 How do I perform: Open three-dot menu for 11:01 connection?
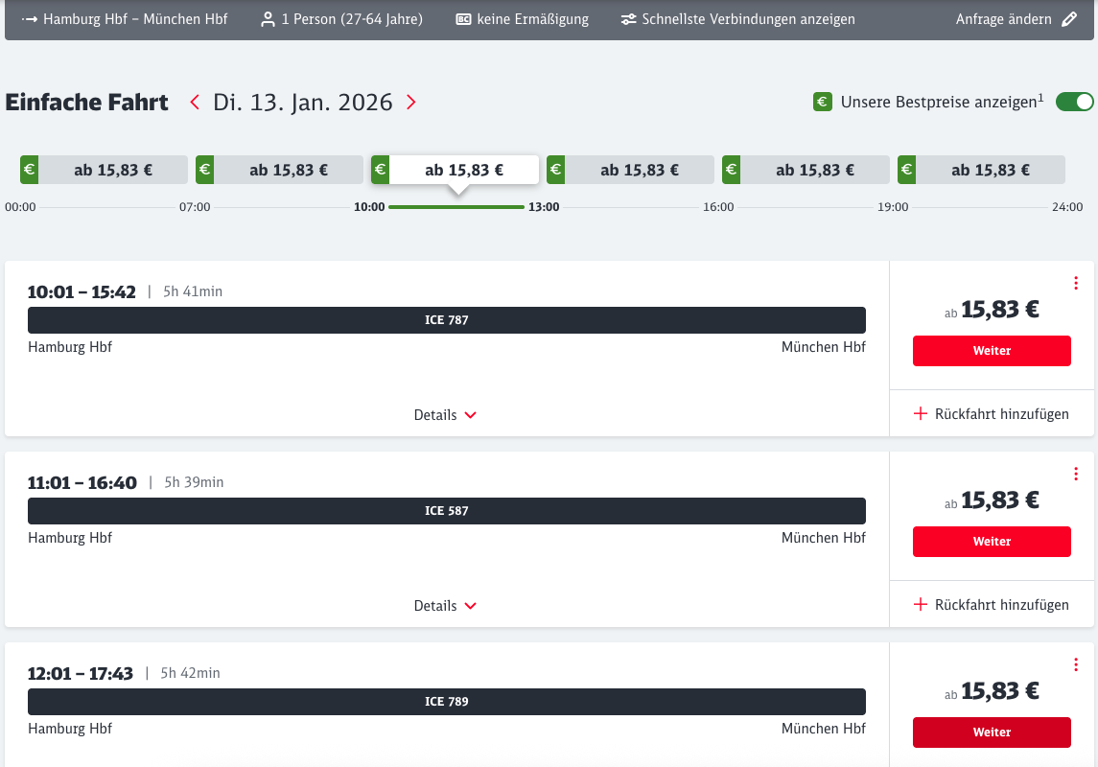[1076, 474]
